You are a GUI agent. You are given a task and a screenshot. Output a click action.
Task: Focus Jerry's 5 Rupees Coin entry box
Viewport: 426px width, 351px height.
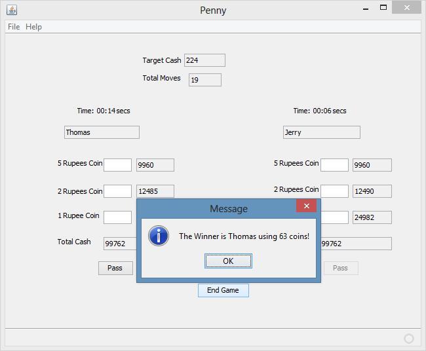334,165
